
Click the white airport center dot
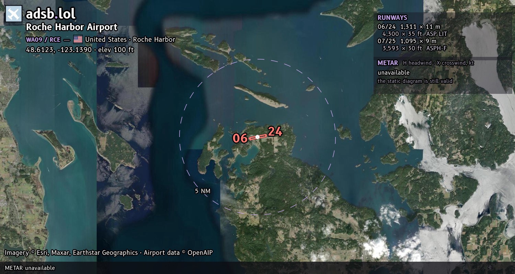(257, 137)
